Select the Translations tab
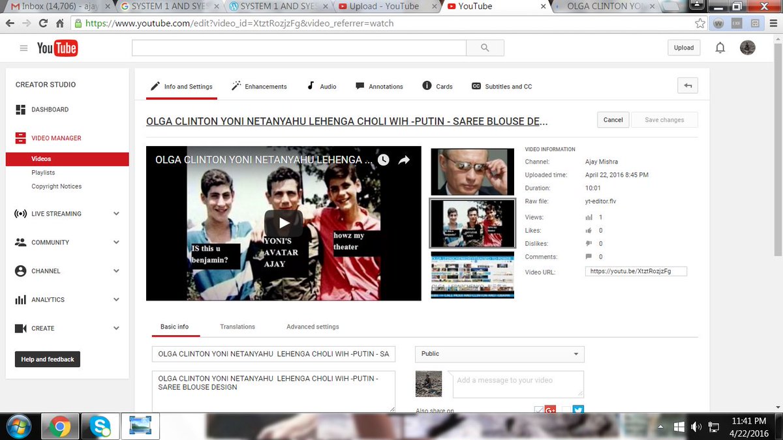 click(x=238, y=327)
